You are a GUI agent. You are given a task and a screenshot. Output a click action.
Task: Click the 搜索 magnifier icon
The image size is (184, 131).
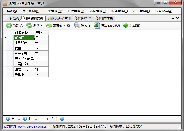(x=77, y=25)
